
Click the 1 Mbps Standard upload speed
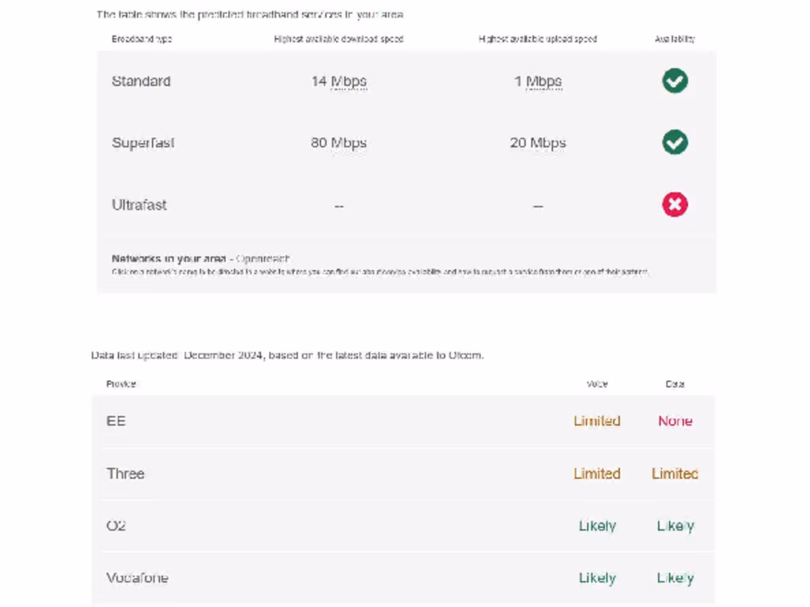coord(538,81)
